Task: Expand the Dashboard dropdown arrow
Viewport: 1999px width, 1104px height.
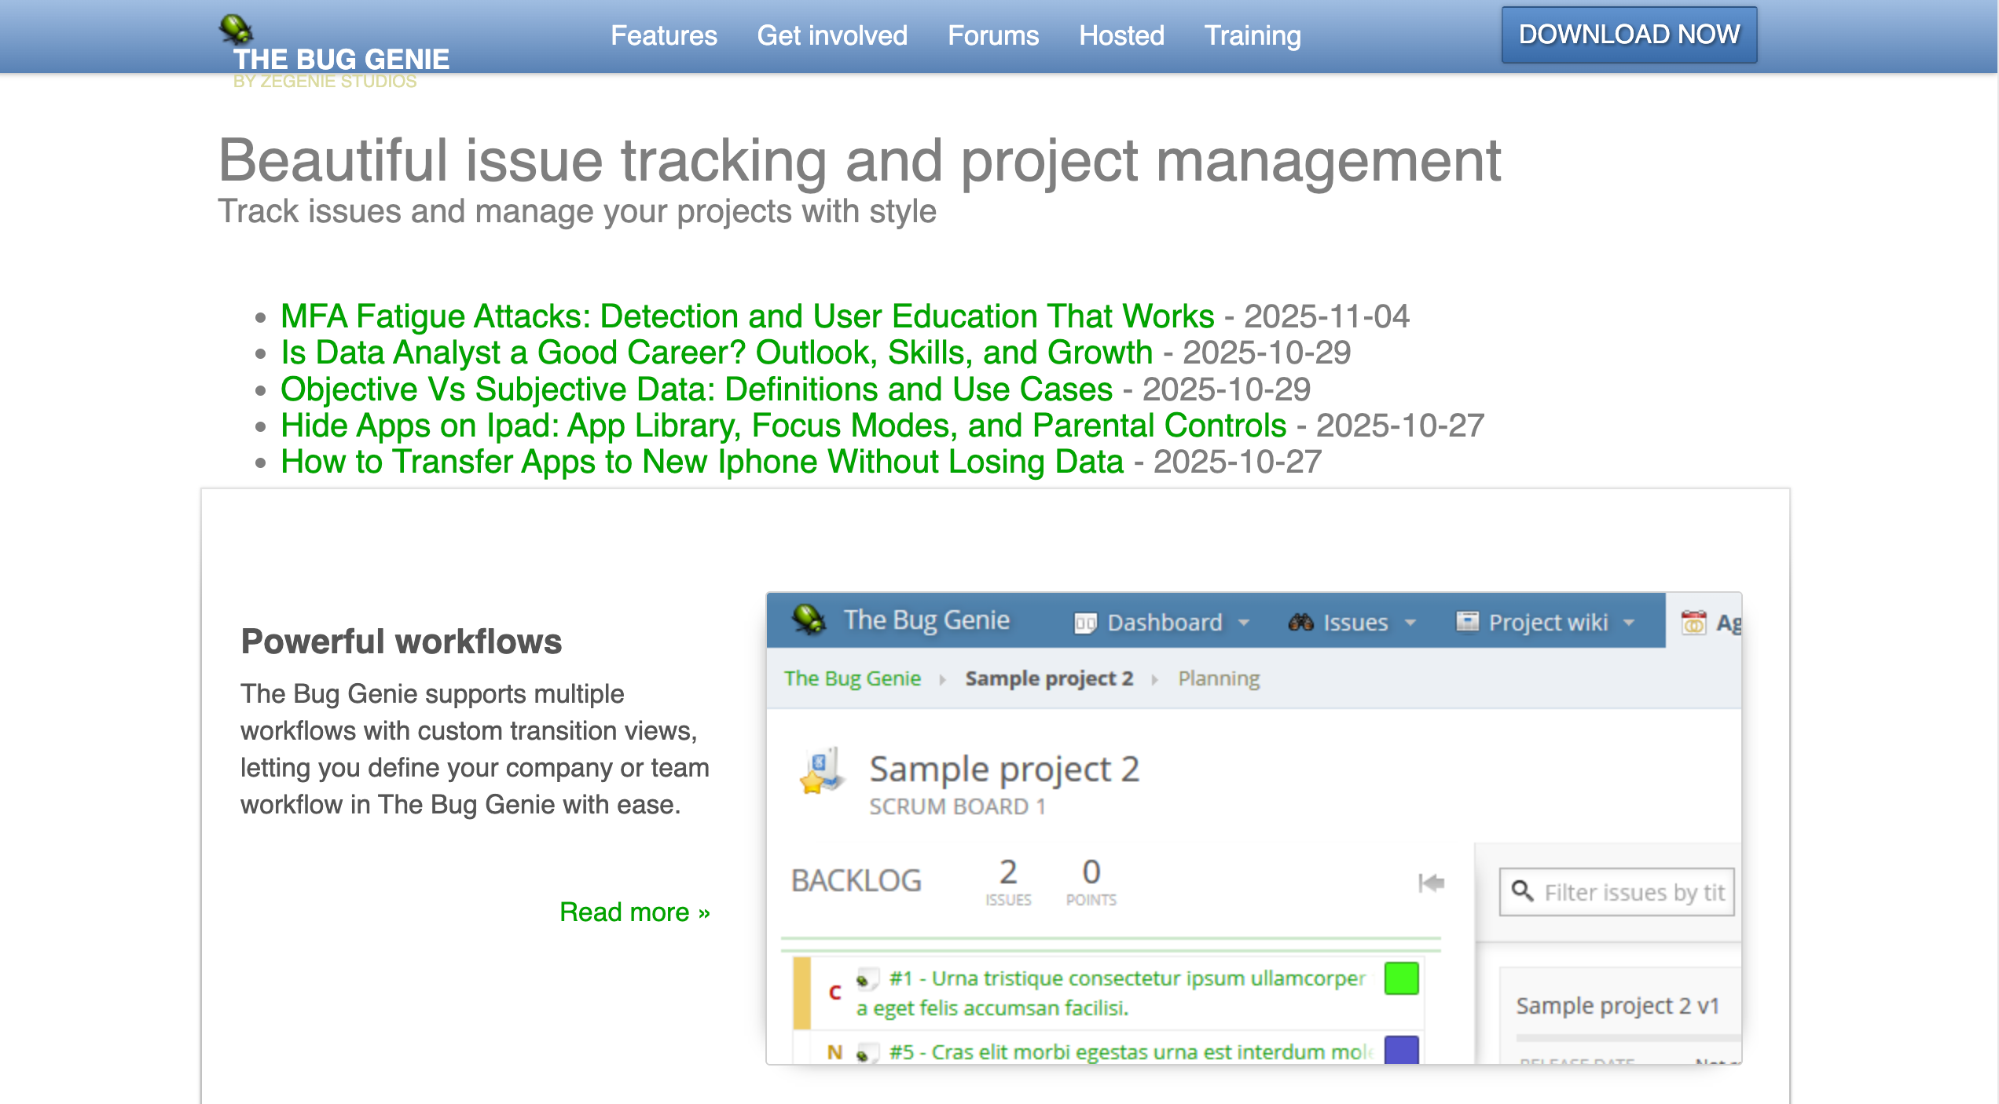Action: (x=1244, y=623)
